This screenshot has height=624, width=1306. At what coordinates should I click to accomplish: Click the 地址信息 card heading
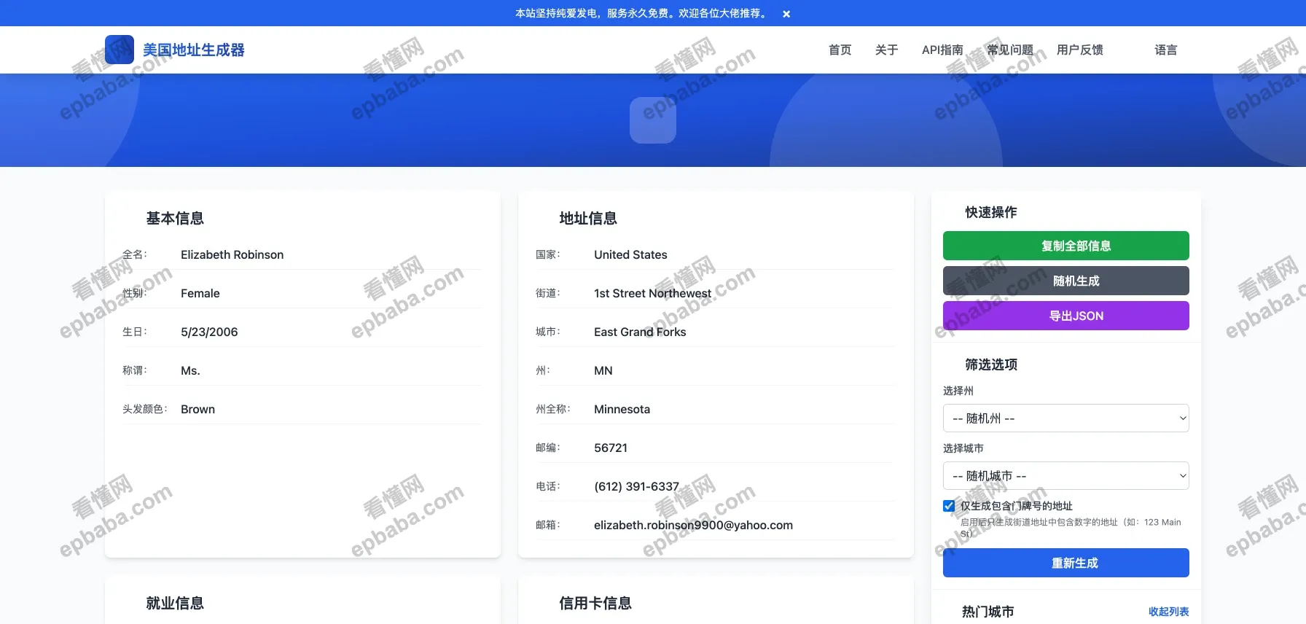pyautogui.click(x=588, y=218)
